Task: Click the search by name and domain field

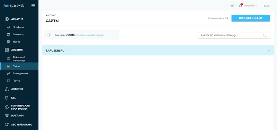Action: tap(234, 35)
